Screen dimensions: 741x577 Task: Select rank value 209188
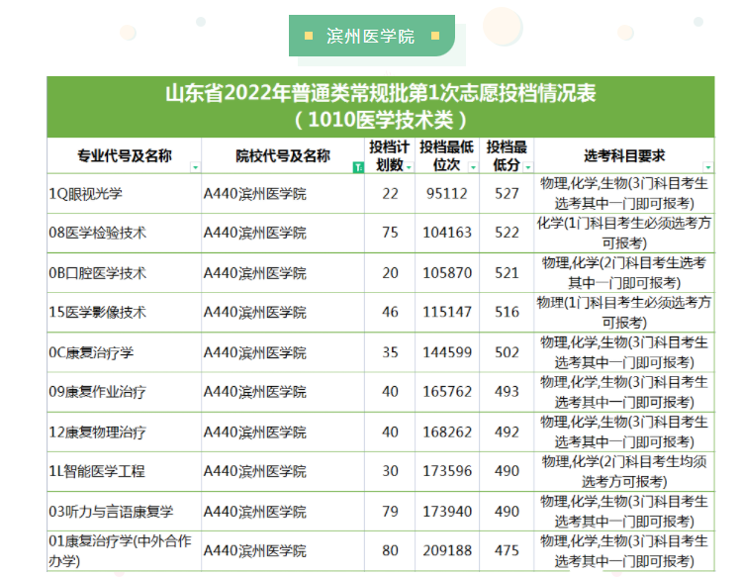point(447,551)
